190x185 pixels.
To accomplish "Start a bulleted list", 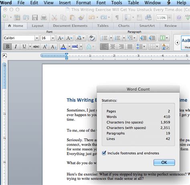I will pos(105,38).
